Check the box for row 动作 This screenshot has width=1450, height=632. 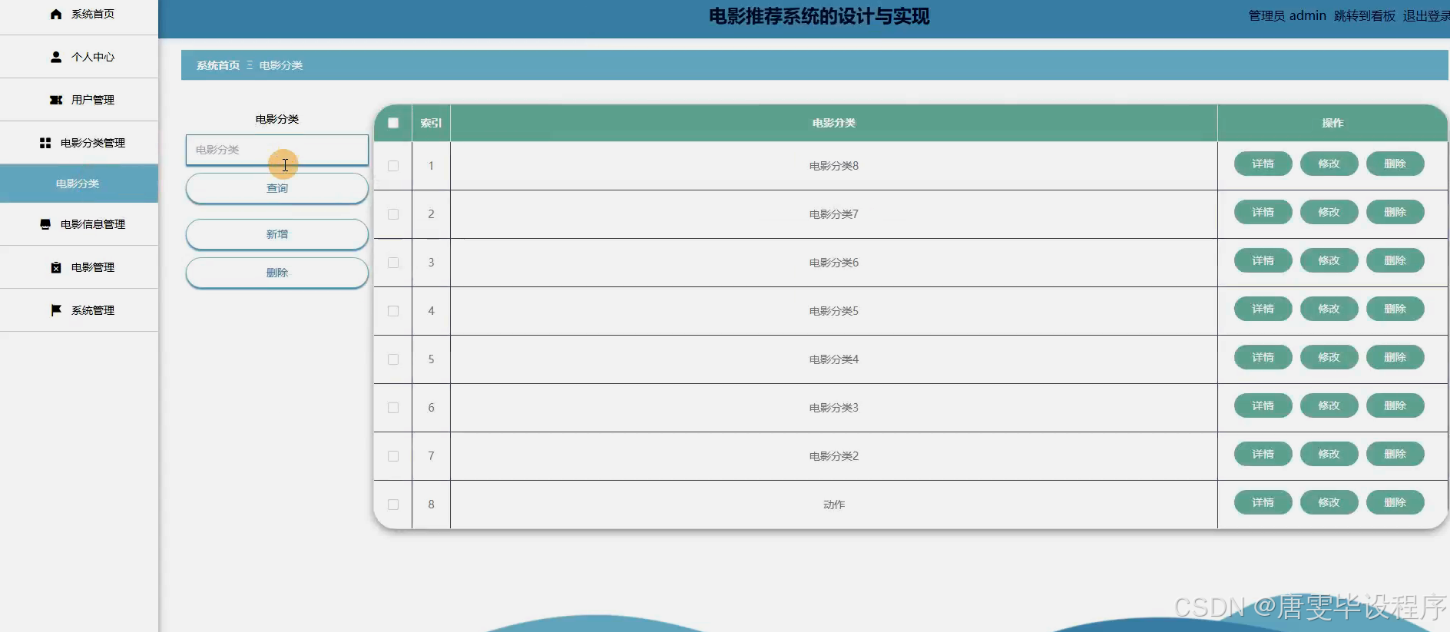coord(393,505)
